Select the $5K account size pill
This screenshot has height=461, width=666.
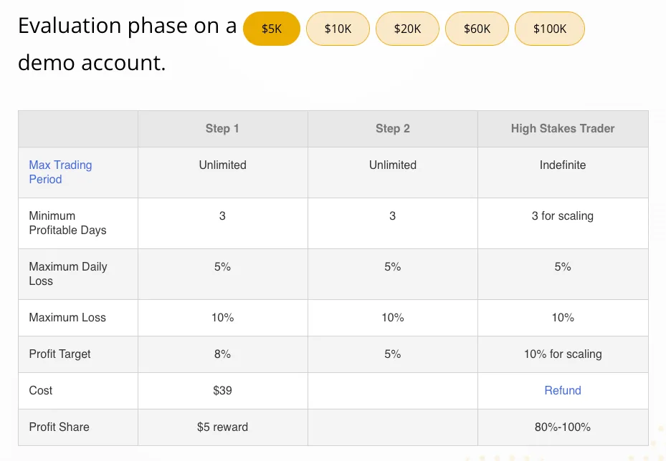click(272, 29)
